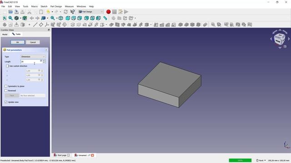Open the pad Type Dimension dropdown
This screenshot has width=291, height=163.
[33, 57]
